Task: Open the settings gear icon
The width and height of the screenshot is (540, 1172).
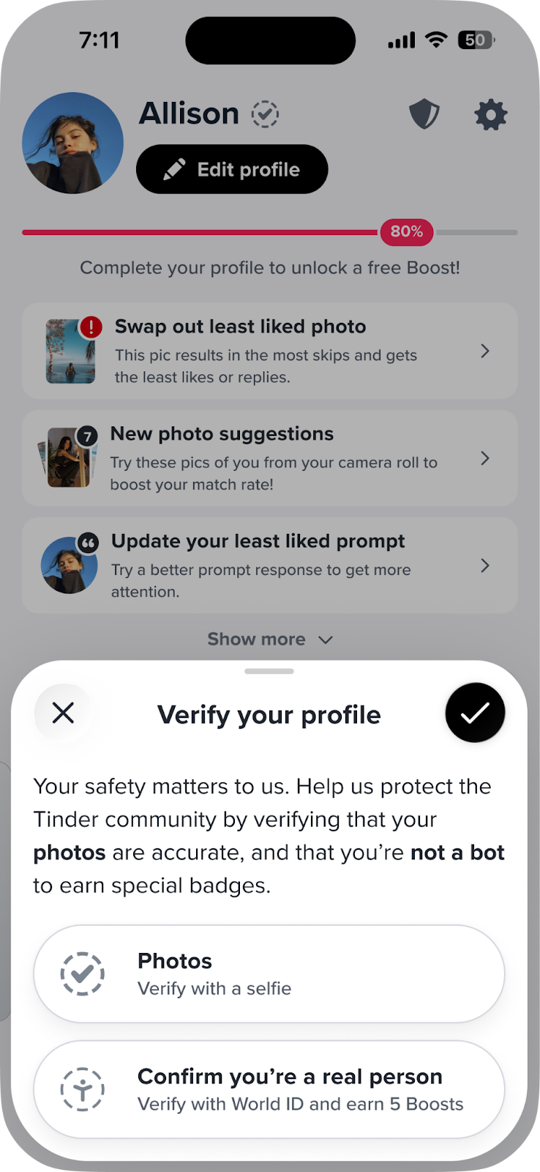Action: (x=490, y=115)
